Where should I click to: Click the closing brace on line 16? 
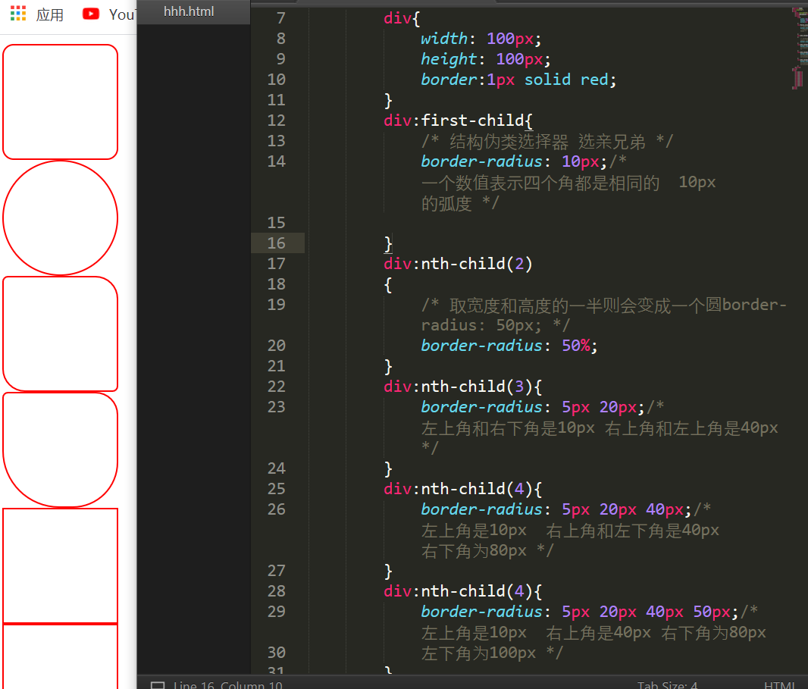388,243
